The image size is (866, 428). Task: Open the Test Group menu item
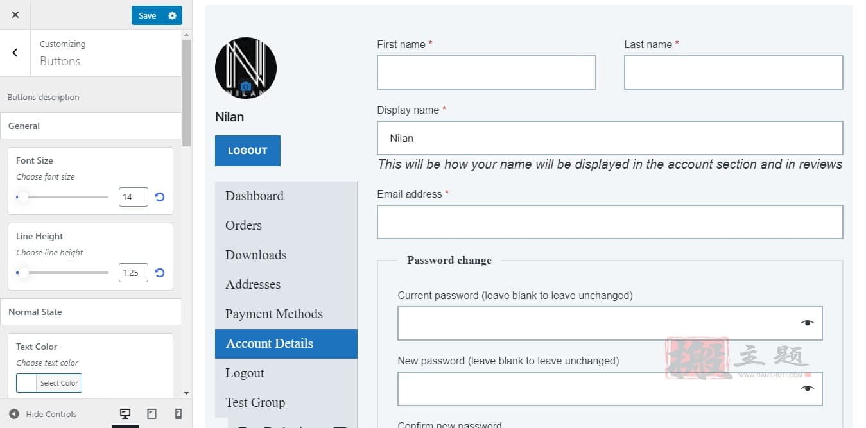[286, 403]
